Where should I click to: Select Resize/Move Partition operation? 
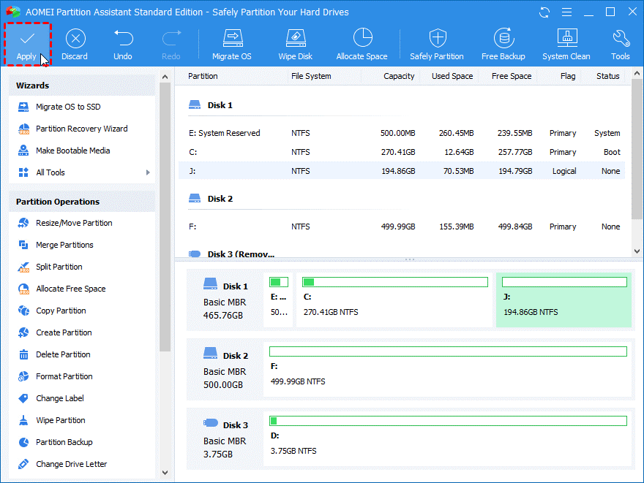coord(74,223)
